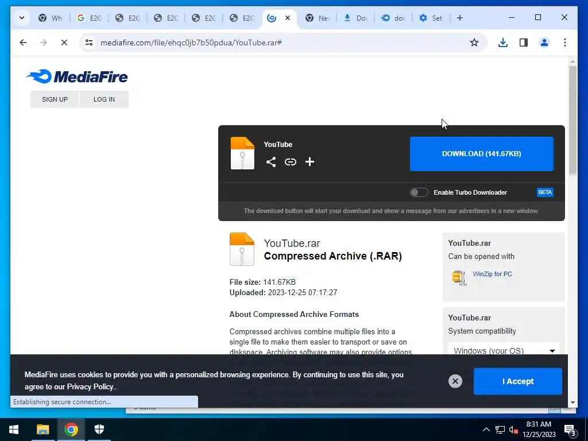
Task: Click the archive icon next to YouTube.rar heading
Action: tap(242, 249)
